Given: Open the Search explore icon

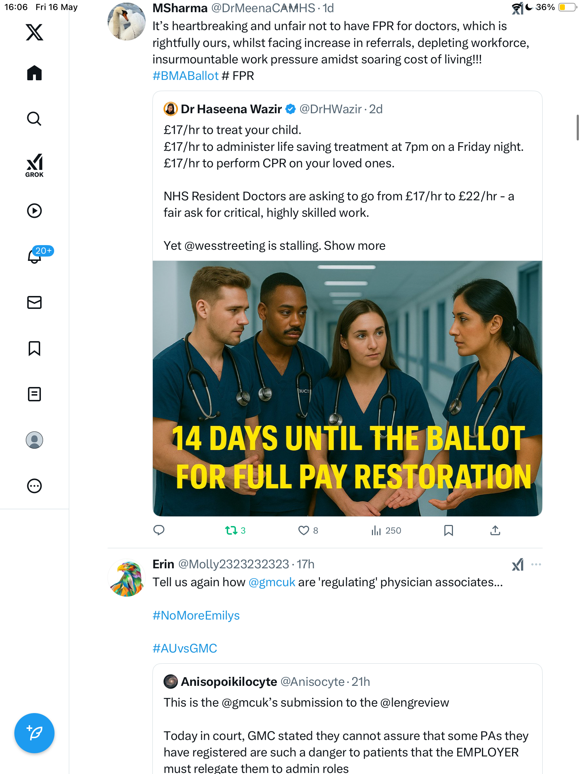Looking at the screenshot, I should point(34,119).
